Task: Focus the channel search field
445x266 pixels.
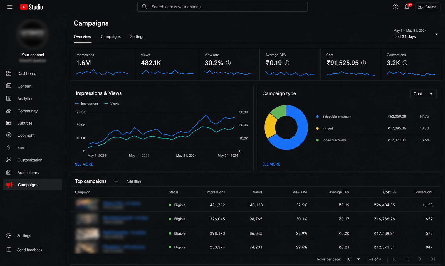Action: pos(222,7)
